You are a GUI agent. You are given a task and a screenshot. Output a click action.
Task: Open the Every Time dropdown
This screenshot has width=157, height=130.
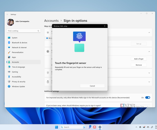(x=142, y=106)
